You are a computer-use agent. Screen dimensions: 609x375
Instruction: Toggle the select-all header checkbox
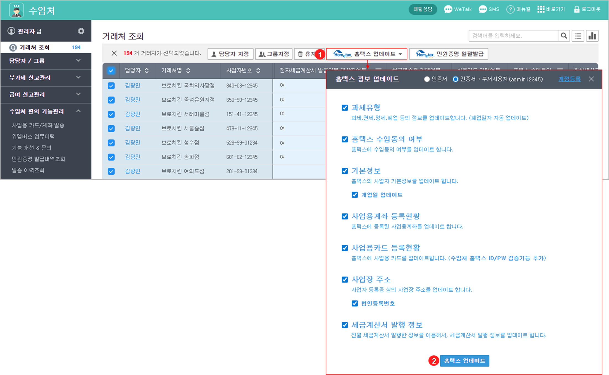[111, 71]
